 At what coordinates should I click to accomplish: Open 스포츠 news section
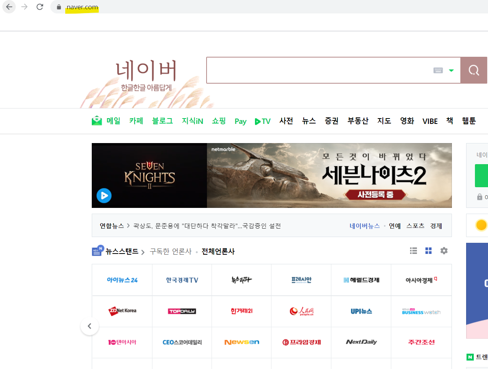point(415,226)
